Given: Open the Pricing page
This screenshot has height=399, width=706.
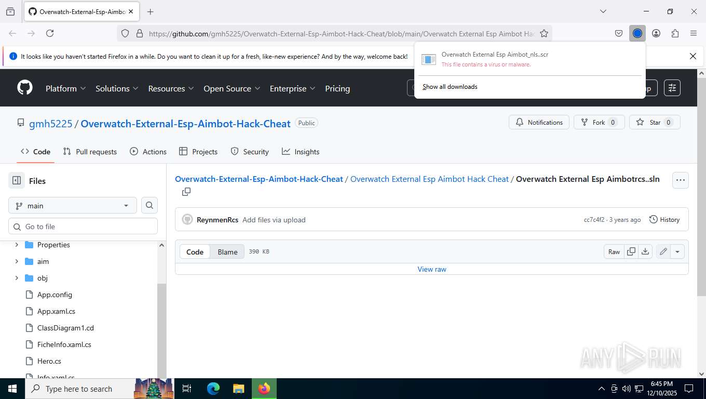Looking at the screenshot, I should (x=337, y=88).
